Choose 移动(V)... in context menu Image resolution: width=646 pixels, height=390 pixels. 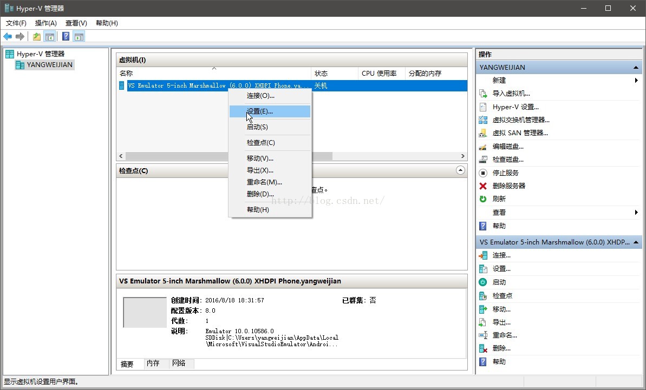pos(270,158)
